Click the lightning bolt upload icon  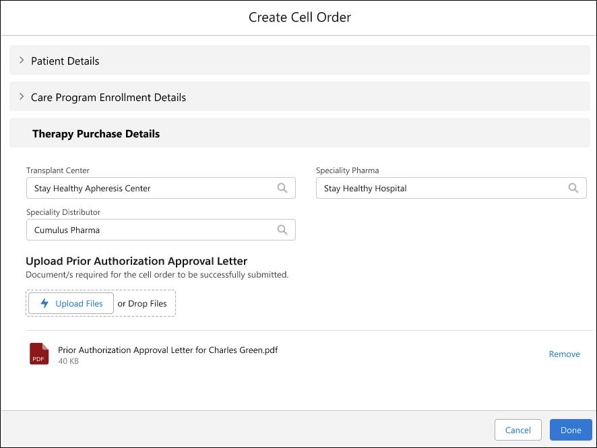(44, 303)
